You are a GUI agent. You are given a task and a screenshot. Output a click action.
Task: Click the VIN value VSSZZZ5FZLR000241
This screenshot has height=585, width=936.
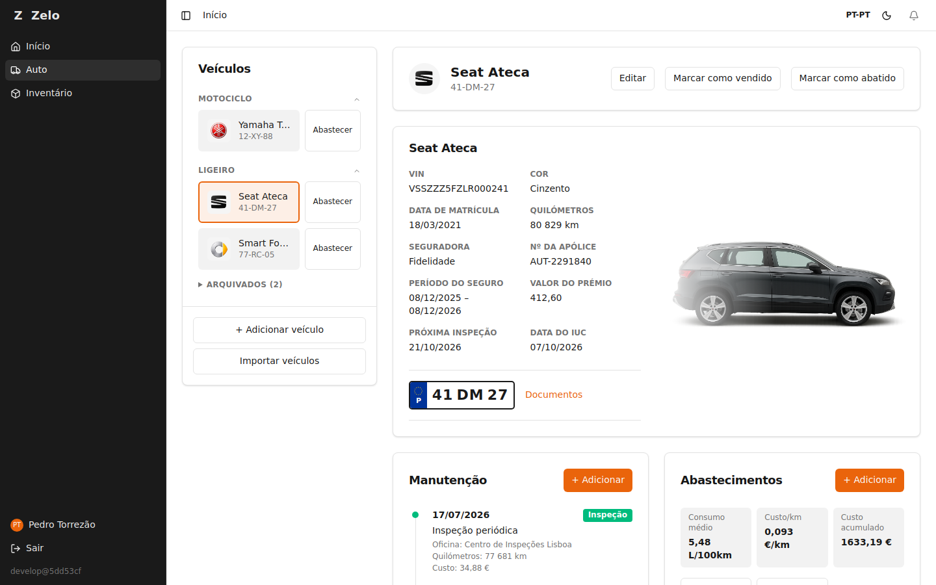click(x=459, y=189)
